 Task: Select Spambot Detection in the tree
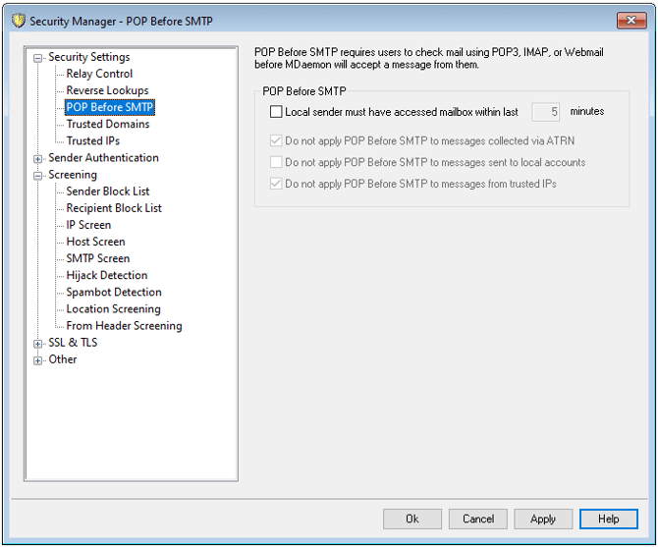pyautogui.click(x=114, y=293)
